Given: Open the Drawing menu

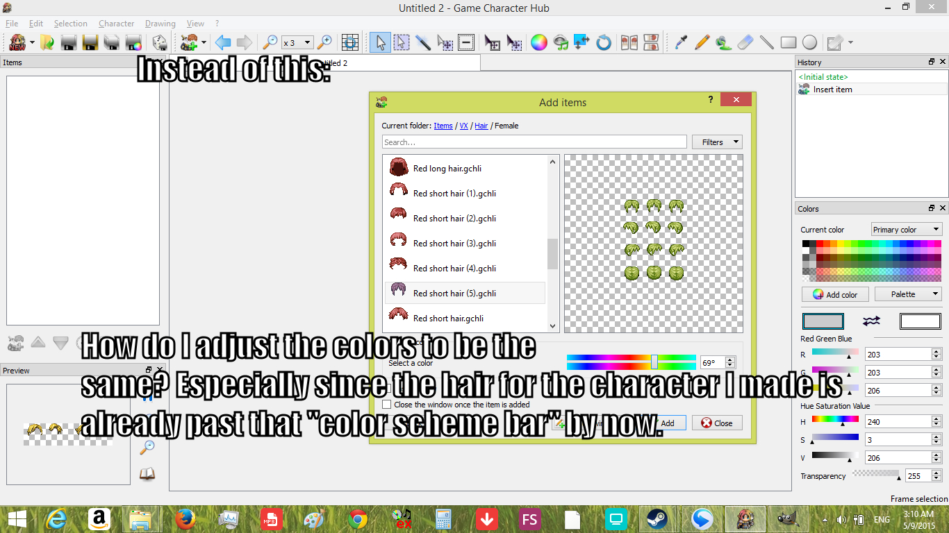Looking at the screenshot, I should [160, 24].
